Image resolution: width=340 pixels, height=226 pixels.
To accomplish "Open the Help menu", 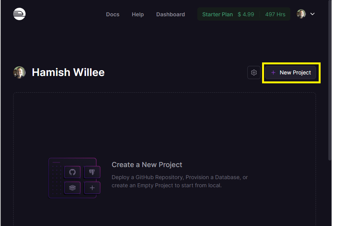I will 138,14.
